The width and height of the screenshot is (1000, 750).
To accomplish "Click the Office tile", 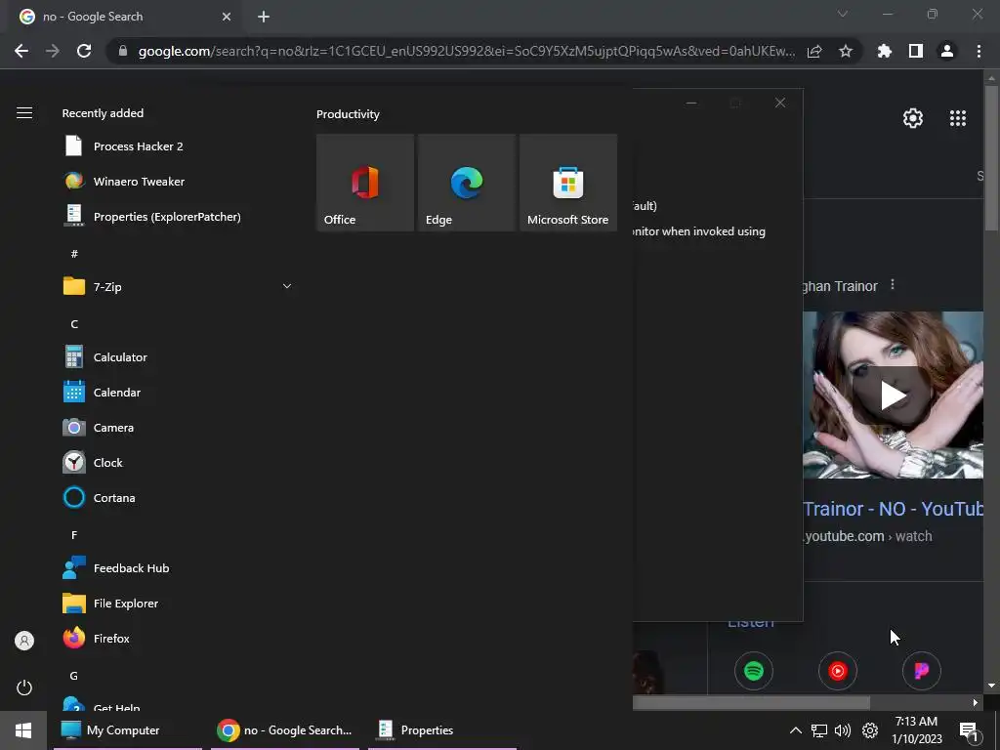I will pyautogui.click(x=365, y=183).
